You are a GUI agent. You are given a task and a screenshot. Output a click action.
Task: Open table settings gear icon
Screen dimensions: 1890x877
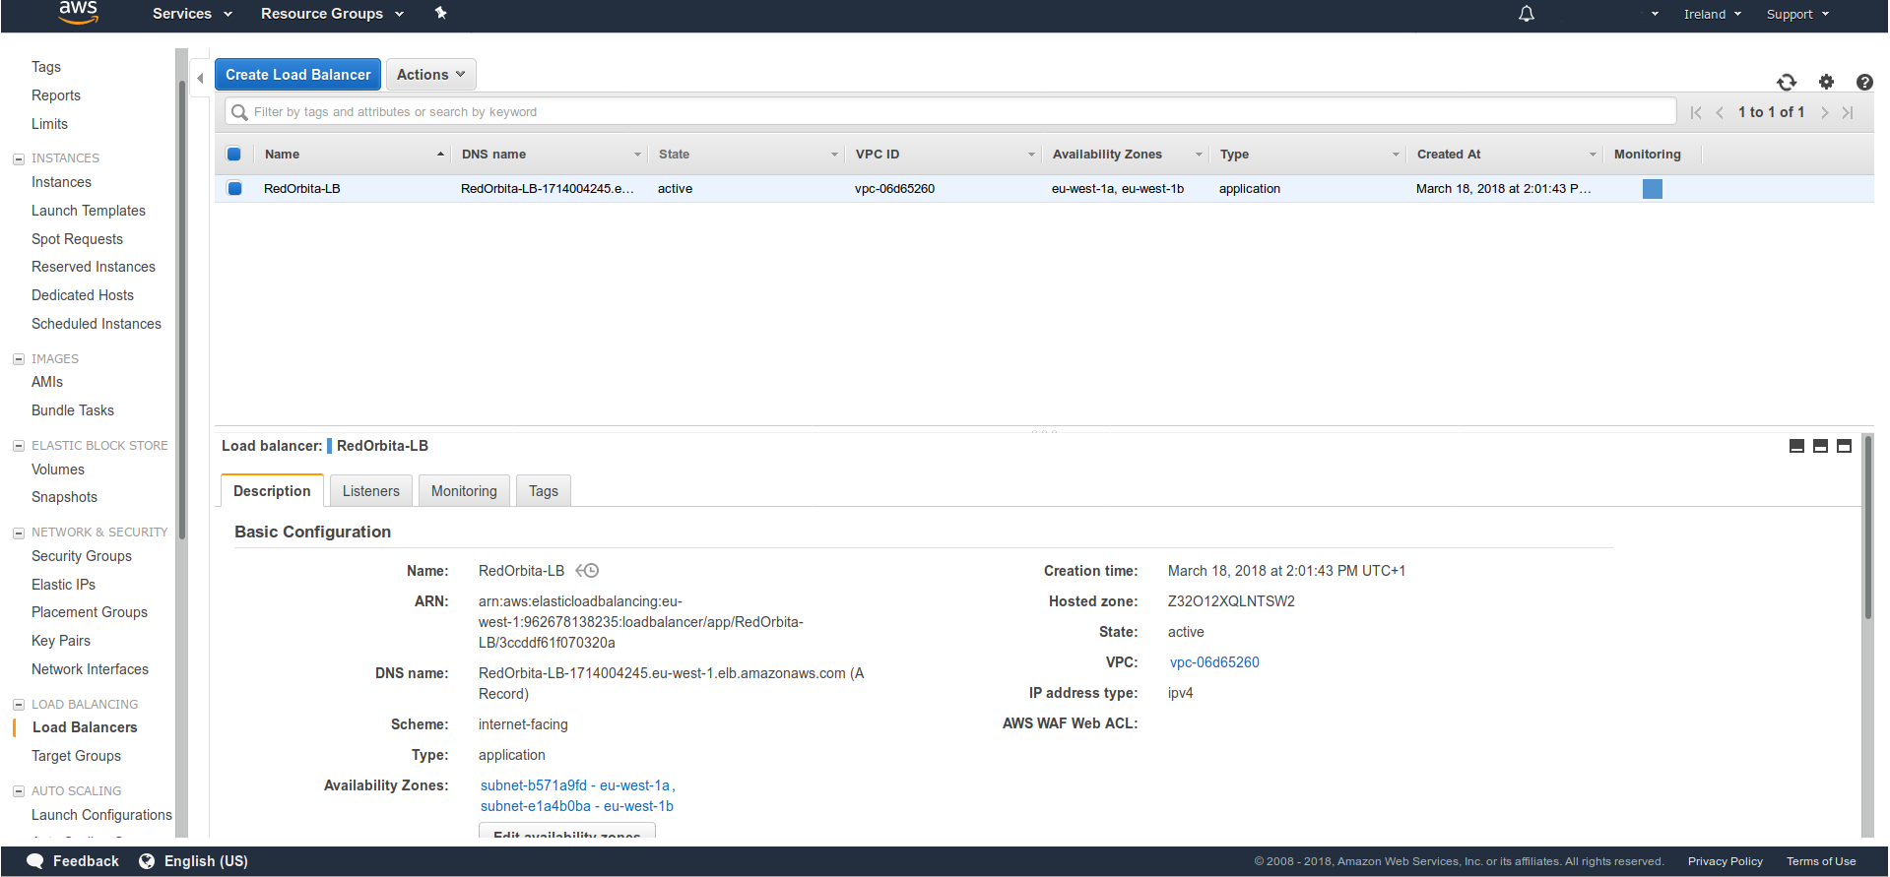coord(1826,83)
